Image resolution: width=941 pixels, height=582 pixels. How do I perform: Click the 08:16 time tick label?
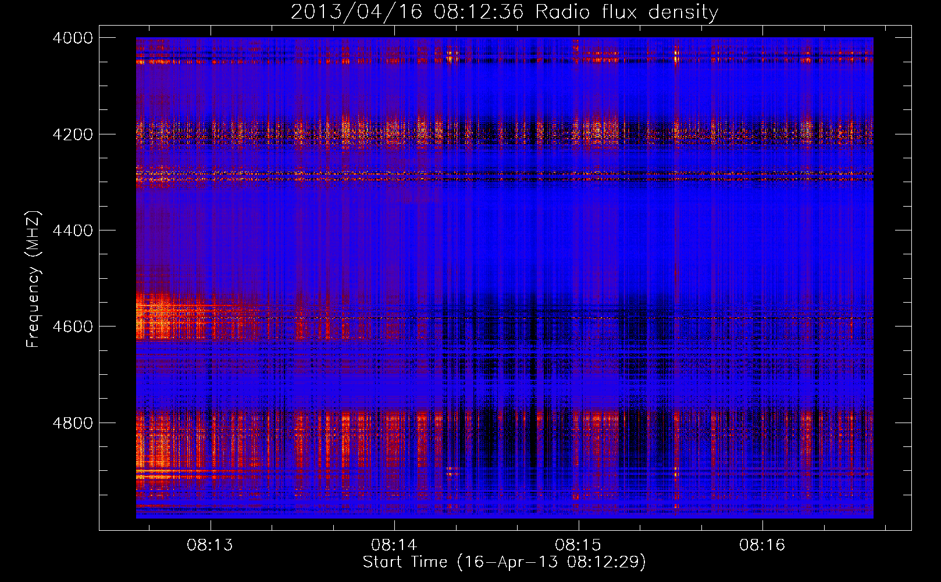tap(762, 545)
